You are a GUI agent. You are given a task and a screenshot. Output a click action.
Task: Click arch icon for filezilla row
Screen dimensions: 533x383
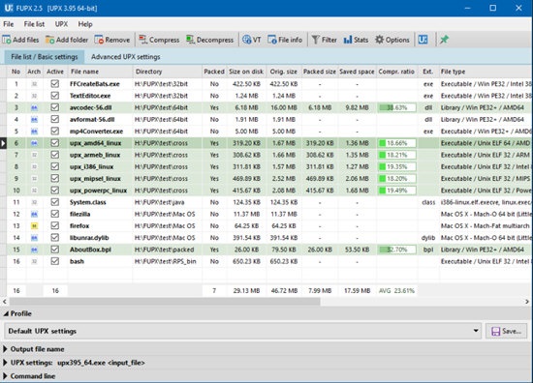[34, 214]
